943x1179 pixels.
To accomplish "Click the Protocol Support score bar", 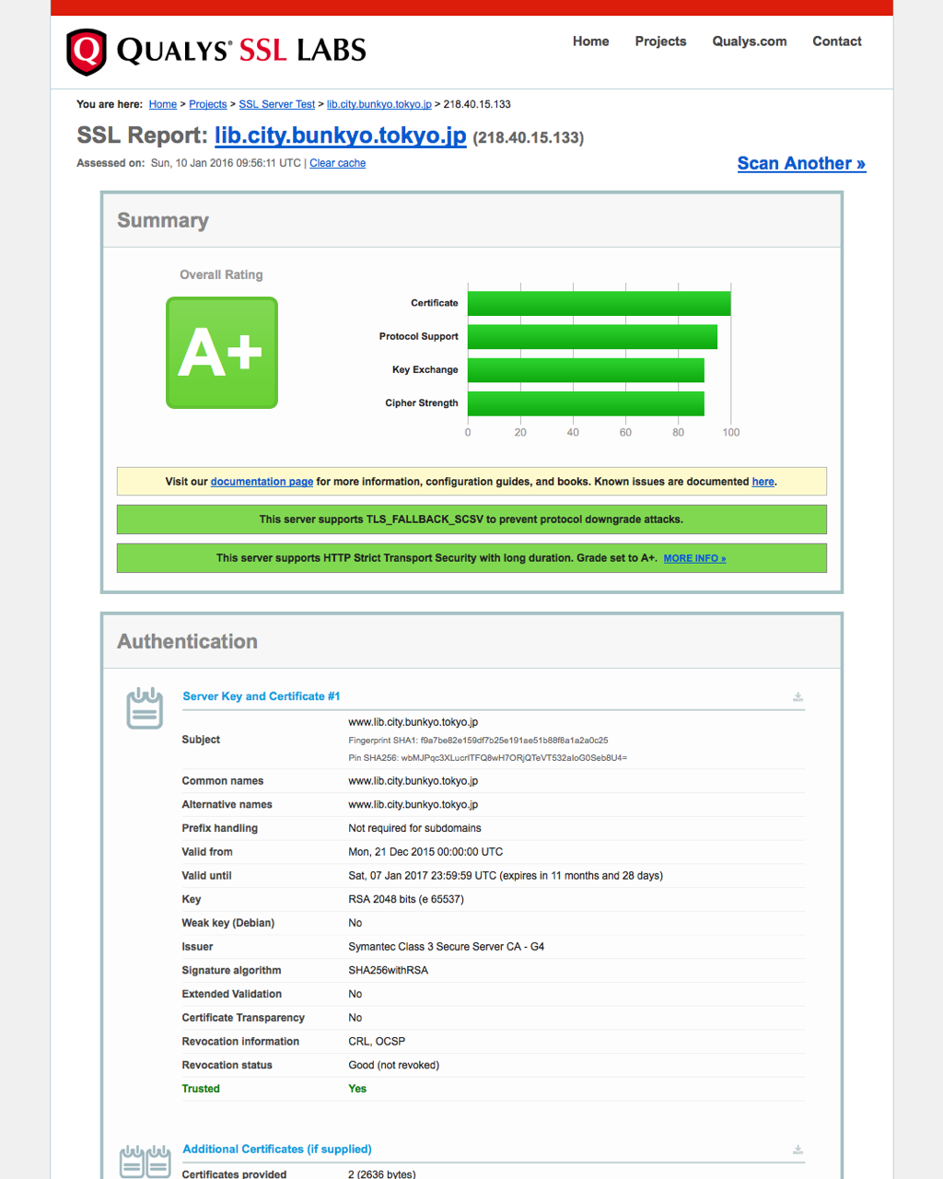I will point(592,336).
